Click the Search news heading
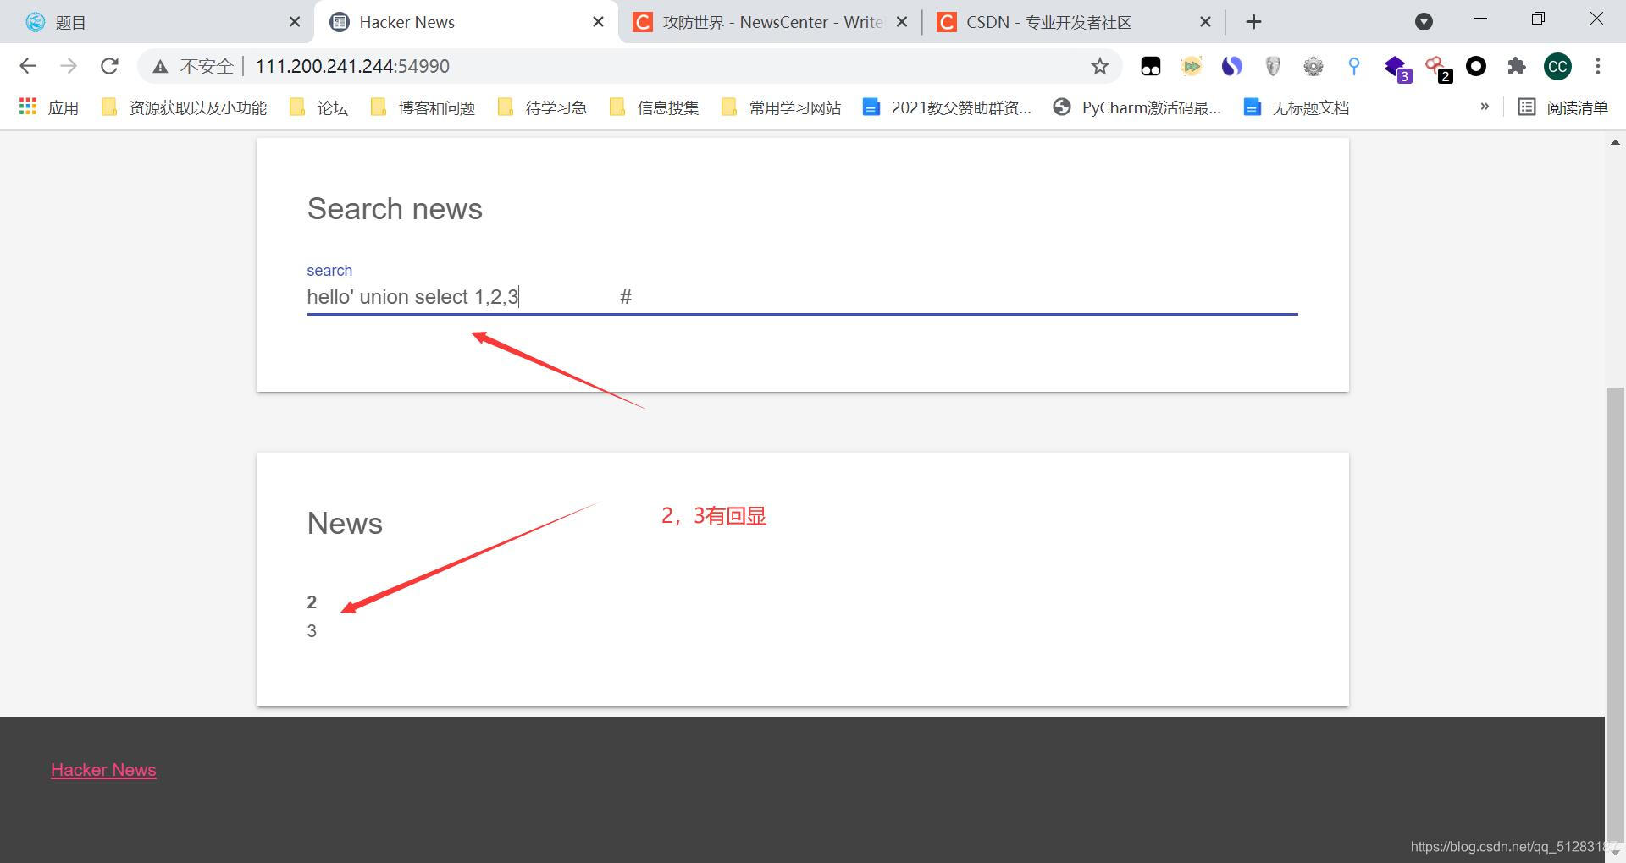The image size is (1626, 863). (x=395, y=209)
